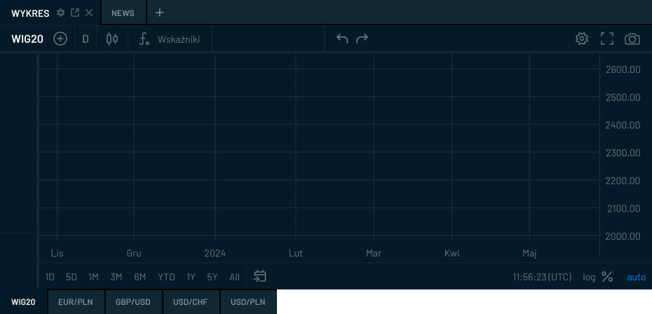Toggle logarithmic scale
652x314 pixels.
[x=589, y=277]
